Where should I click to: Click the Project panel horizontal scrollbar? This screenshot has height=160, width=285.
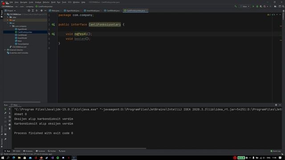coord(22,102)
